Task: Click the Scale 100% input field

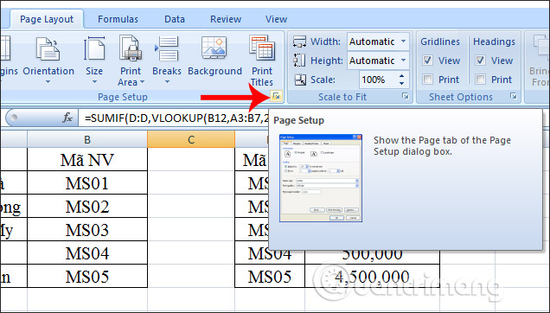Action: 379,80
